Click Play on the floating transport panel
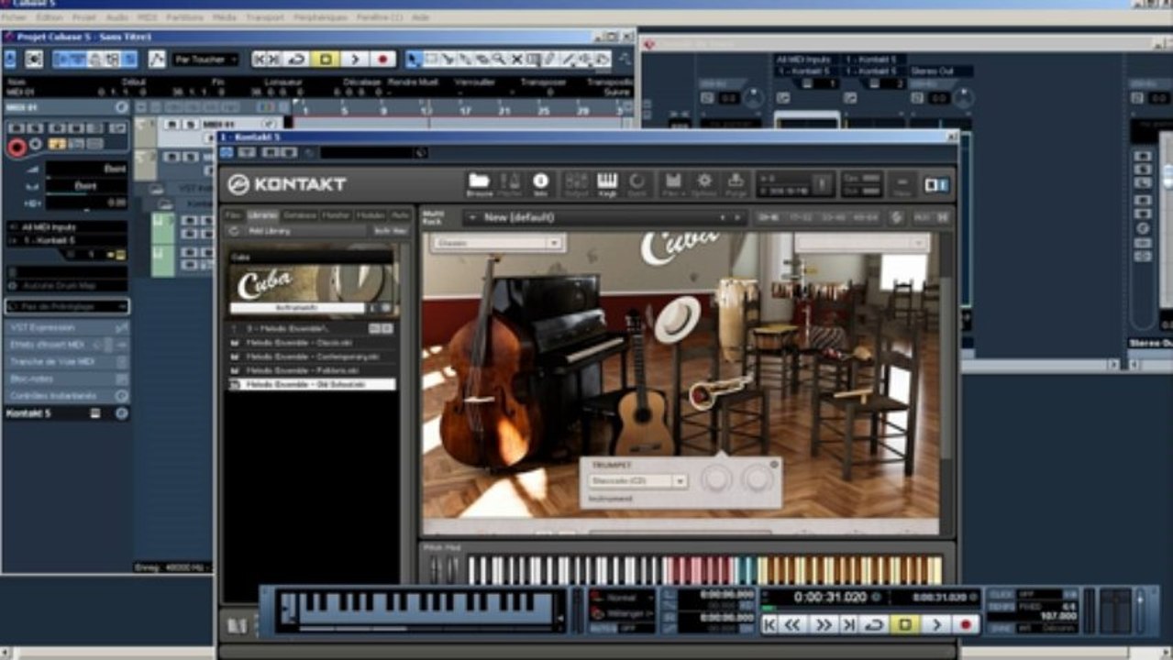 click(935, 624)
